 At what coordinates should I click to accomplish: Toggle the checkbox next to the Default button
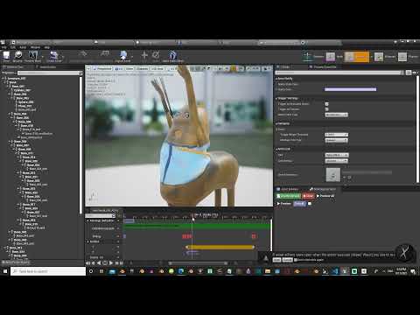click(310, 204)
